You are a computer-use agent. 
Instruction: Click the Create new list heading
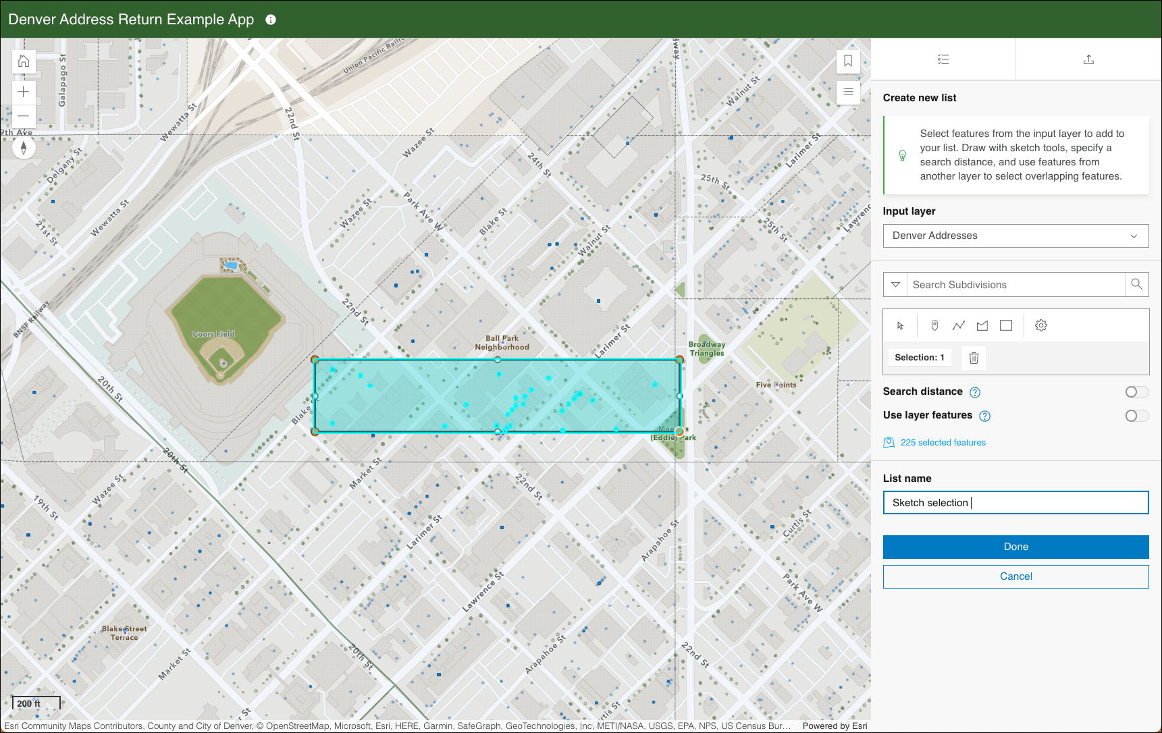pyautogui.click(x=920, y=98)
